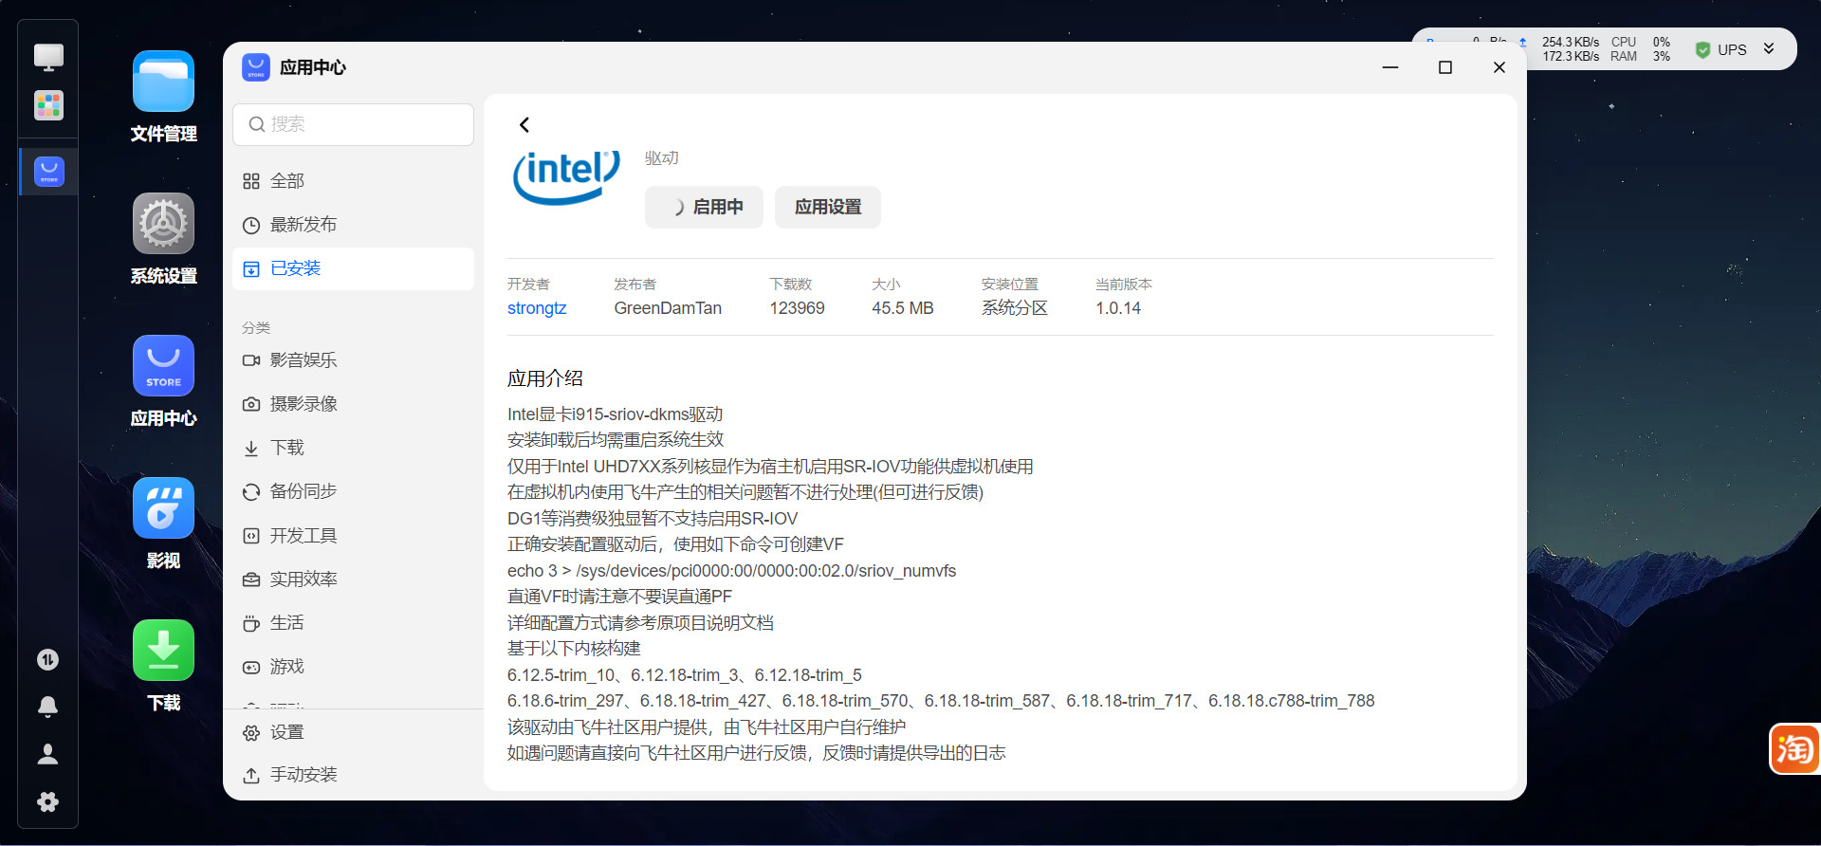This screenshot has width=1821, height=846.
Task: Filter by 实用效率 category
Action: click(x=353, y=579)
